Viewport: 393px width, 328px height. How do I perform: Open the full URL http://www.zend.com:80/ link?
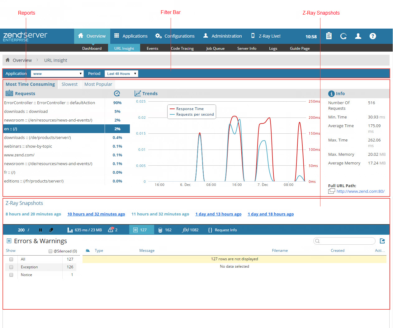pos(360,192)
